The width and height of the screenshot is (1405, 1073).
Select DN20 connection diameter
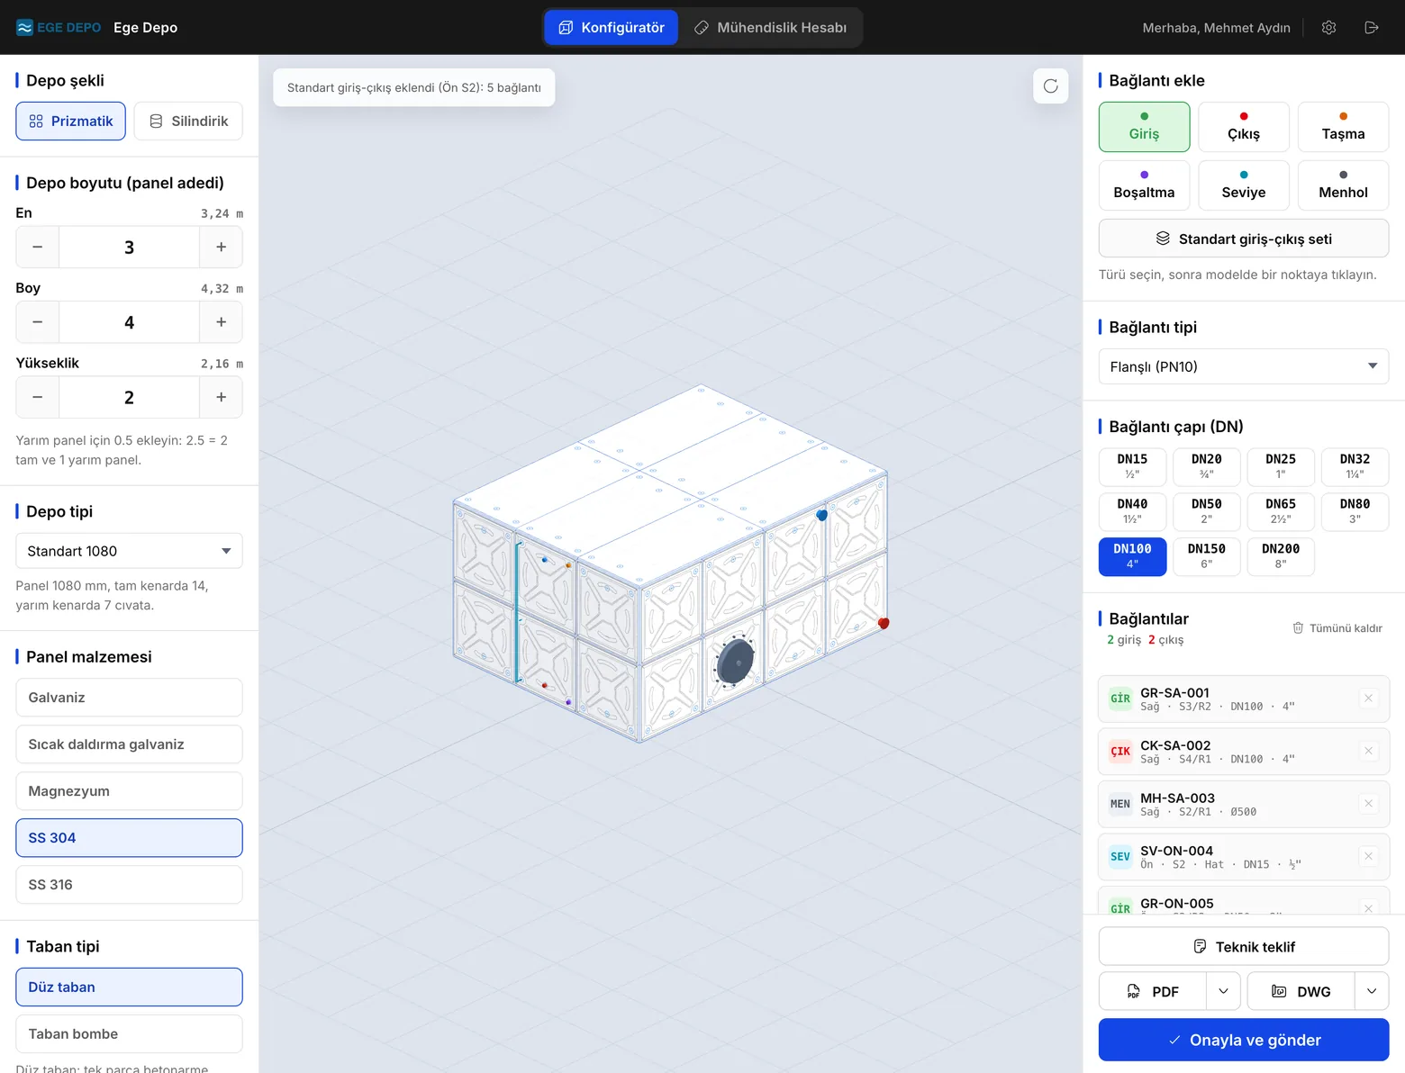coord(1207,466)
